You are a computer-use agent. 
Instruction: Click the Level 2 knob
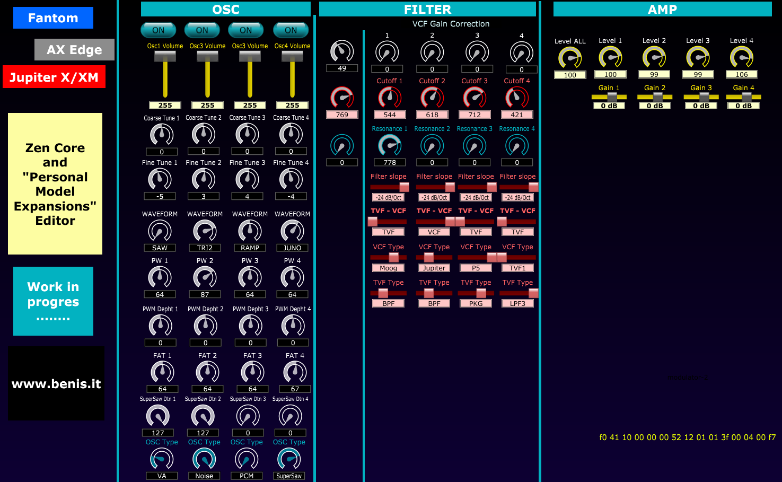pyautogui.click(x=654, y=57)
